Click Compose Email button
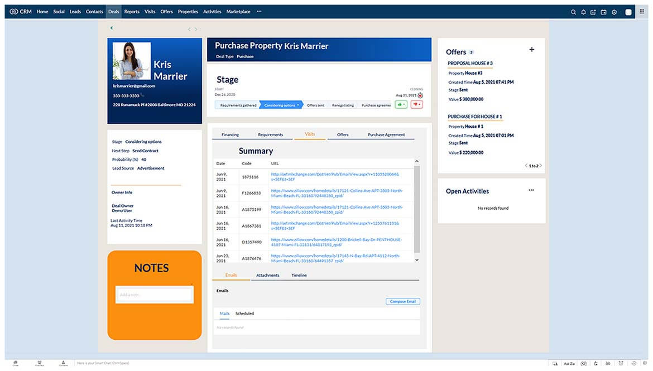The width and height of the screenshot is (653, 371). (403, 301)
